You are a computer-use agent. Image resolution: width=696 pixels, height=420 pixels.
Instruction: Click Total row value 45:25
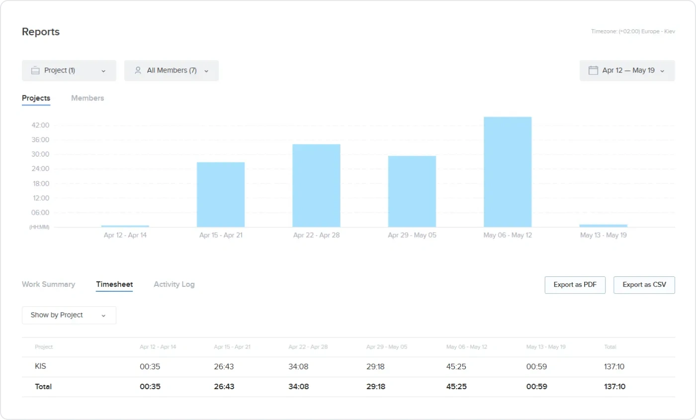click(457, 387)
